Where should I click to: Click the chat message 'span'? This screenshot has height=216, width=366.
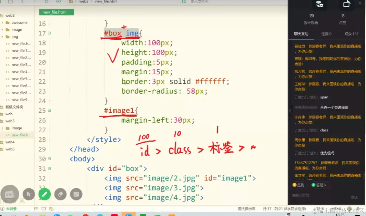tap(324, 97)
